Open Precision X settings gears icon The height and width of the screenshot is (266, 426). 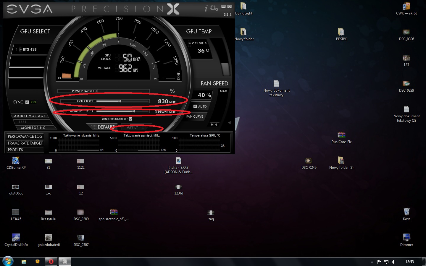[x=214, y=8]
